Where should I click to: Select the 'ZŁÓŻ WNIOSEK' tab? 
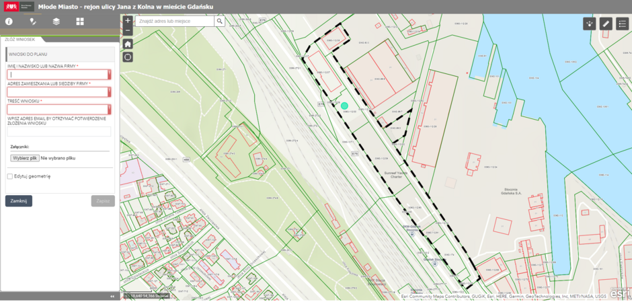tap(19, 40)
